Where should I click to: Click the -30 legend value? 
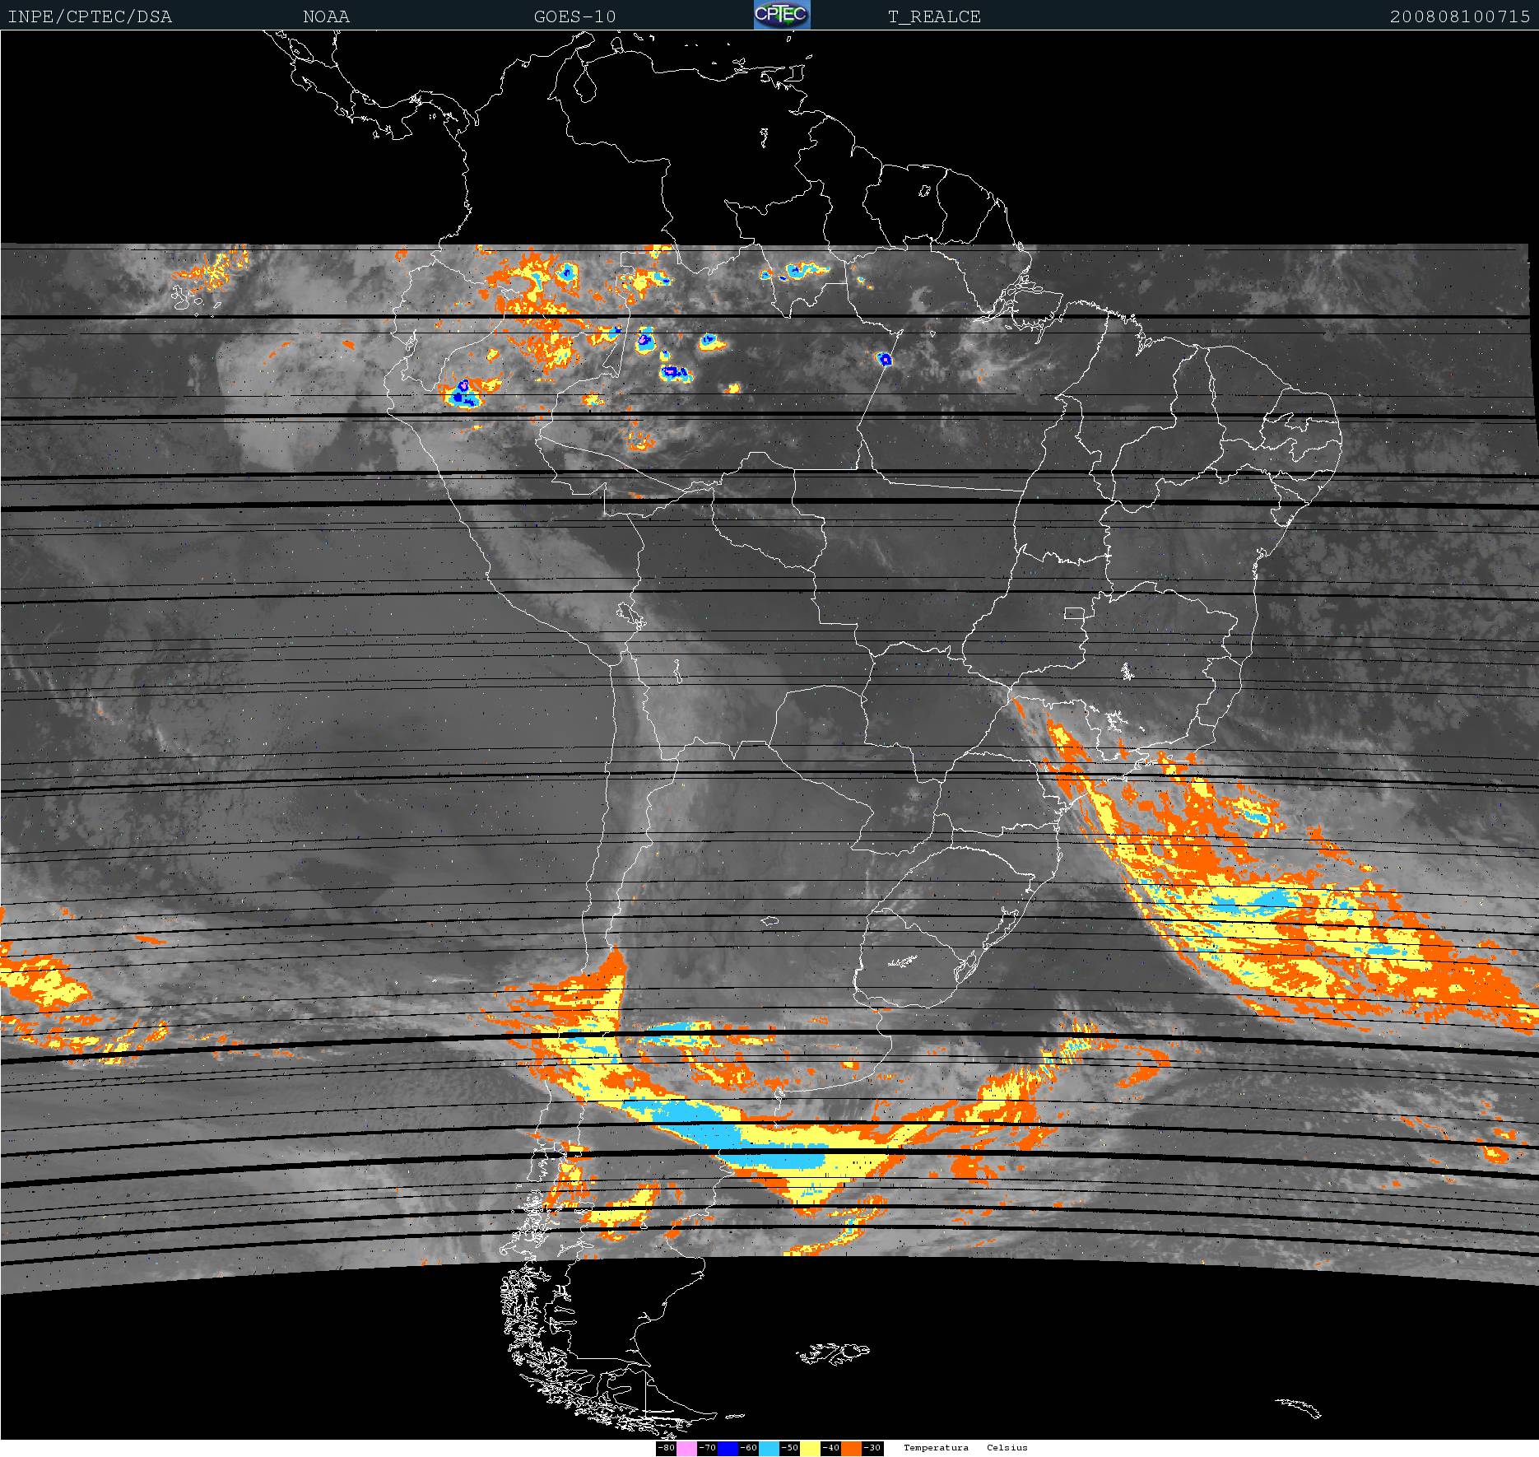pyautogui.click(x=872, y=1448)
